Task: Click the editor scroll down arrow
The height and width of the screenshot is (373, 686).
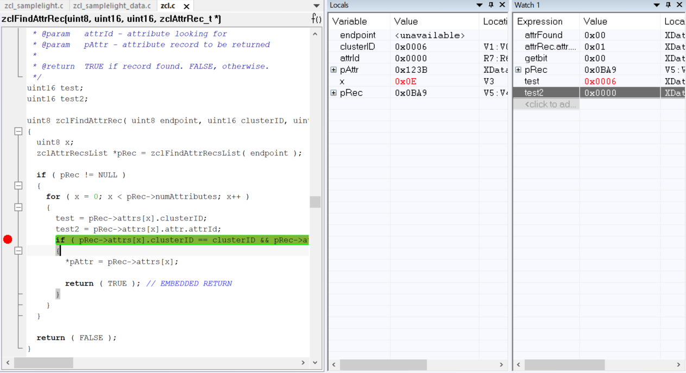Action: click(x=315, y=362)
